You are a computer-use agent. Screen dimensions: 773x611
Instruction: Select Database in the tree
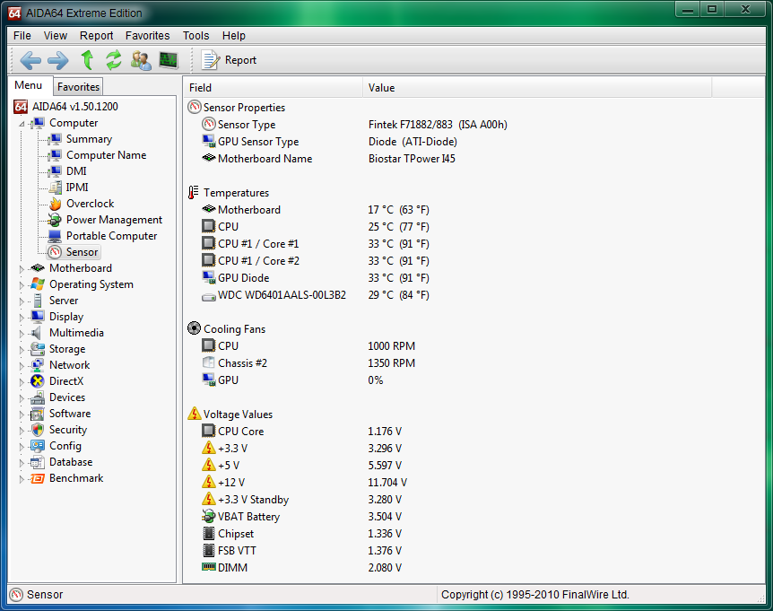(x=71, y=462)
